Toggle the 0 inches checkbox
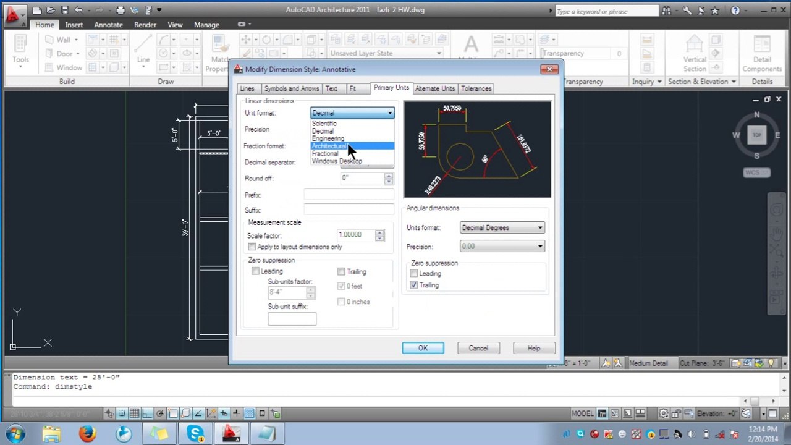Image resolution: width=791 pixels, height=445 pixels. click(341, 302)
